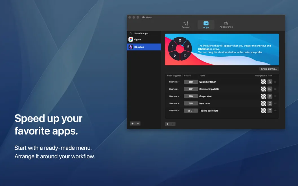The width and height of the screenshot is (298, 186).
Task: Click the ⌘P hotkey field
Action: click(x=191, y=89)
